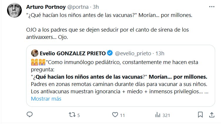
Task: Click the blue verified badge icon
Action: (110, 53)
